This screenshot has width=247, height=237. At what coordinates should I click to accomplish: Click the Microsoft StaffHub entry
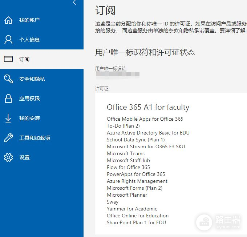coord(128,161)
